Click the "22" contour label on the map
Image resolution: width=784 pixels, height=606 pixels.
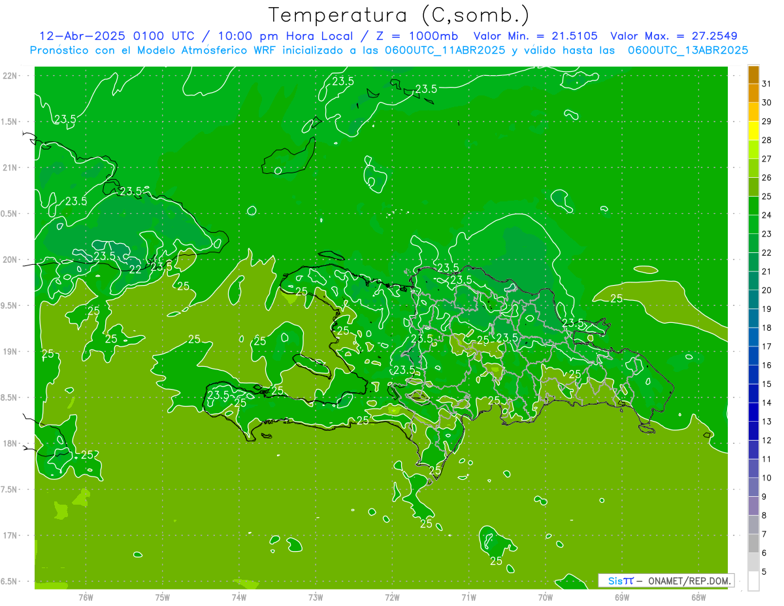pos(135,269)
